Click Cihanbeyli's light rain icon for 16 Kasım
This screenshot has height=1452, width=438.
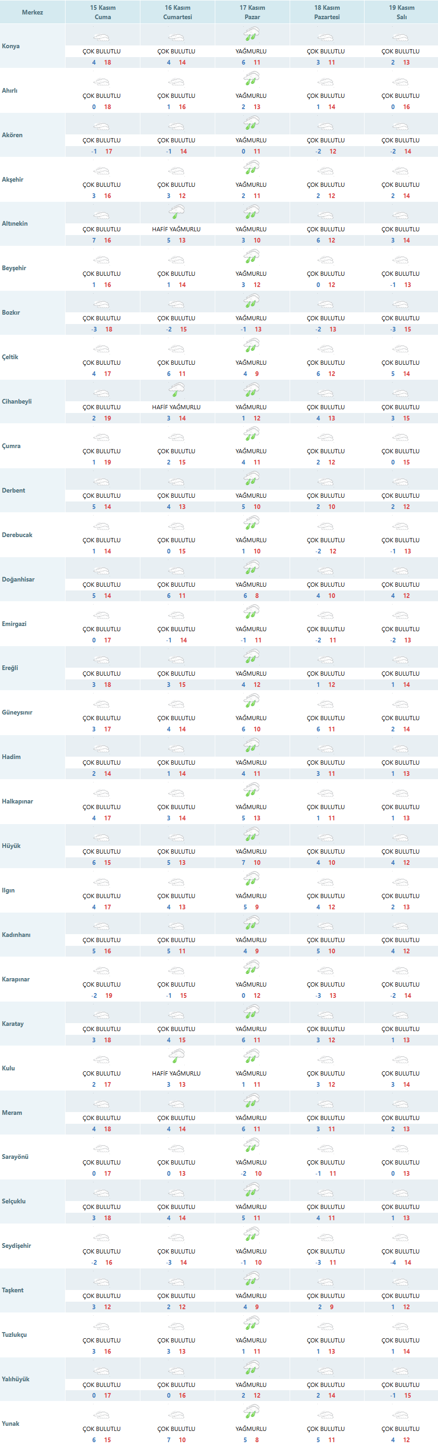[x=176, y=391]
